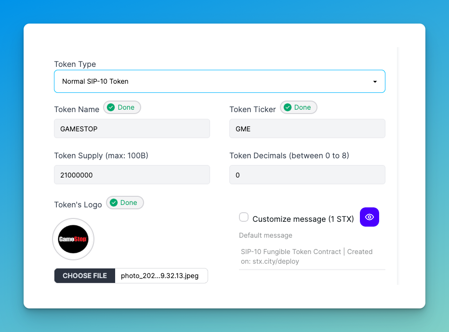Click the Token's Logo label

(x=78, y=205)
